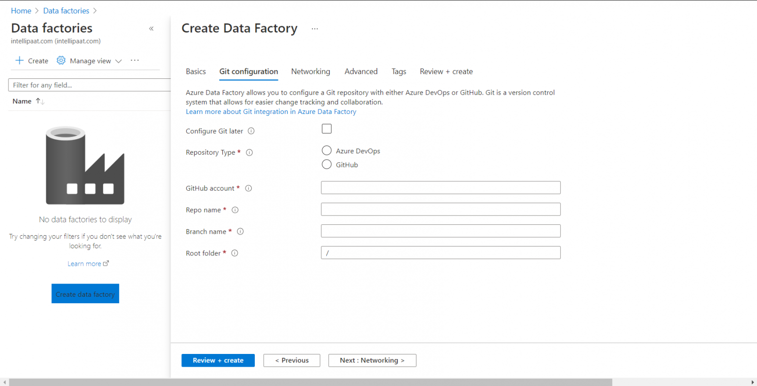The image size is (757, 386).
Task: Enable the Configure Git later checkbox
Action: (x=326, y=128)
